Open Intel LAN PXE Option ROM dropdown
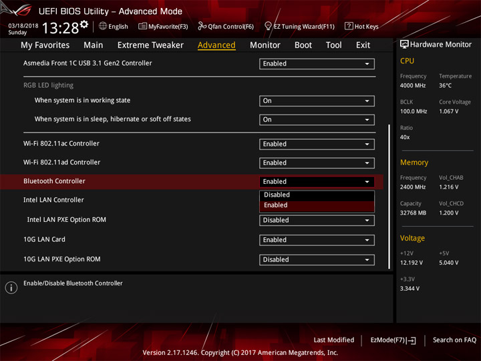 [x=317, y=221]
